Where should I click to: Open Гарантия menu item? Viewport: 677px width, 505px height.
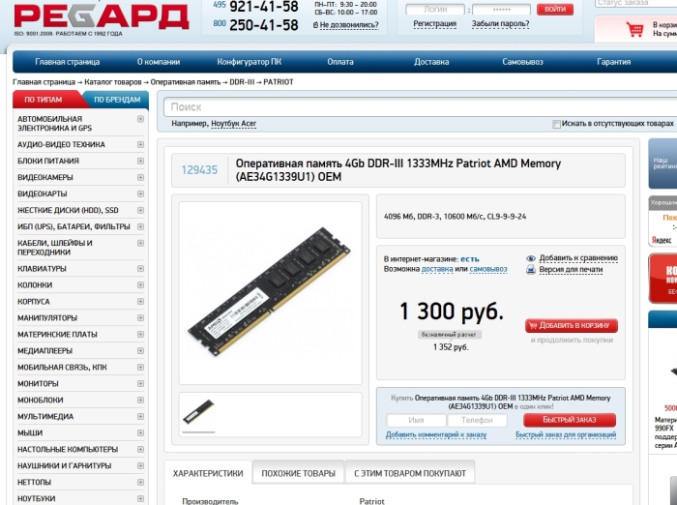tap(613, 62)
